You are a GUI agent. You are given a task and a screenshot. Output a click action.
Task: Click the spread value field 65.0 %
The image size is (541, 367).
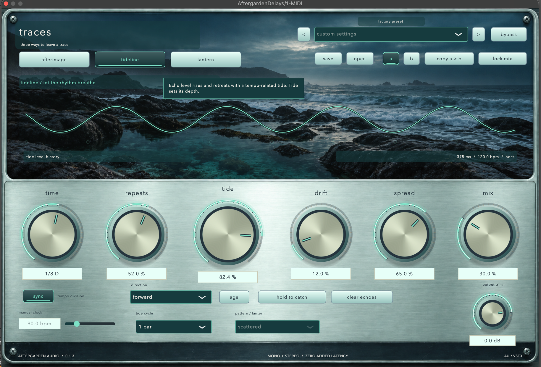click(x=404, y=274)
